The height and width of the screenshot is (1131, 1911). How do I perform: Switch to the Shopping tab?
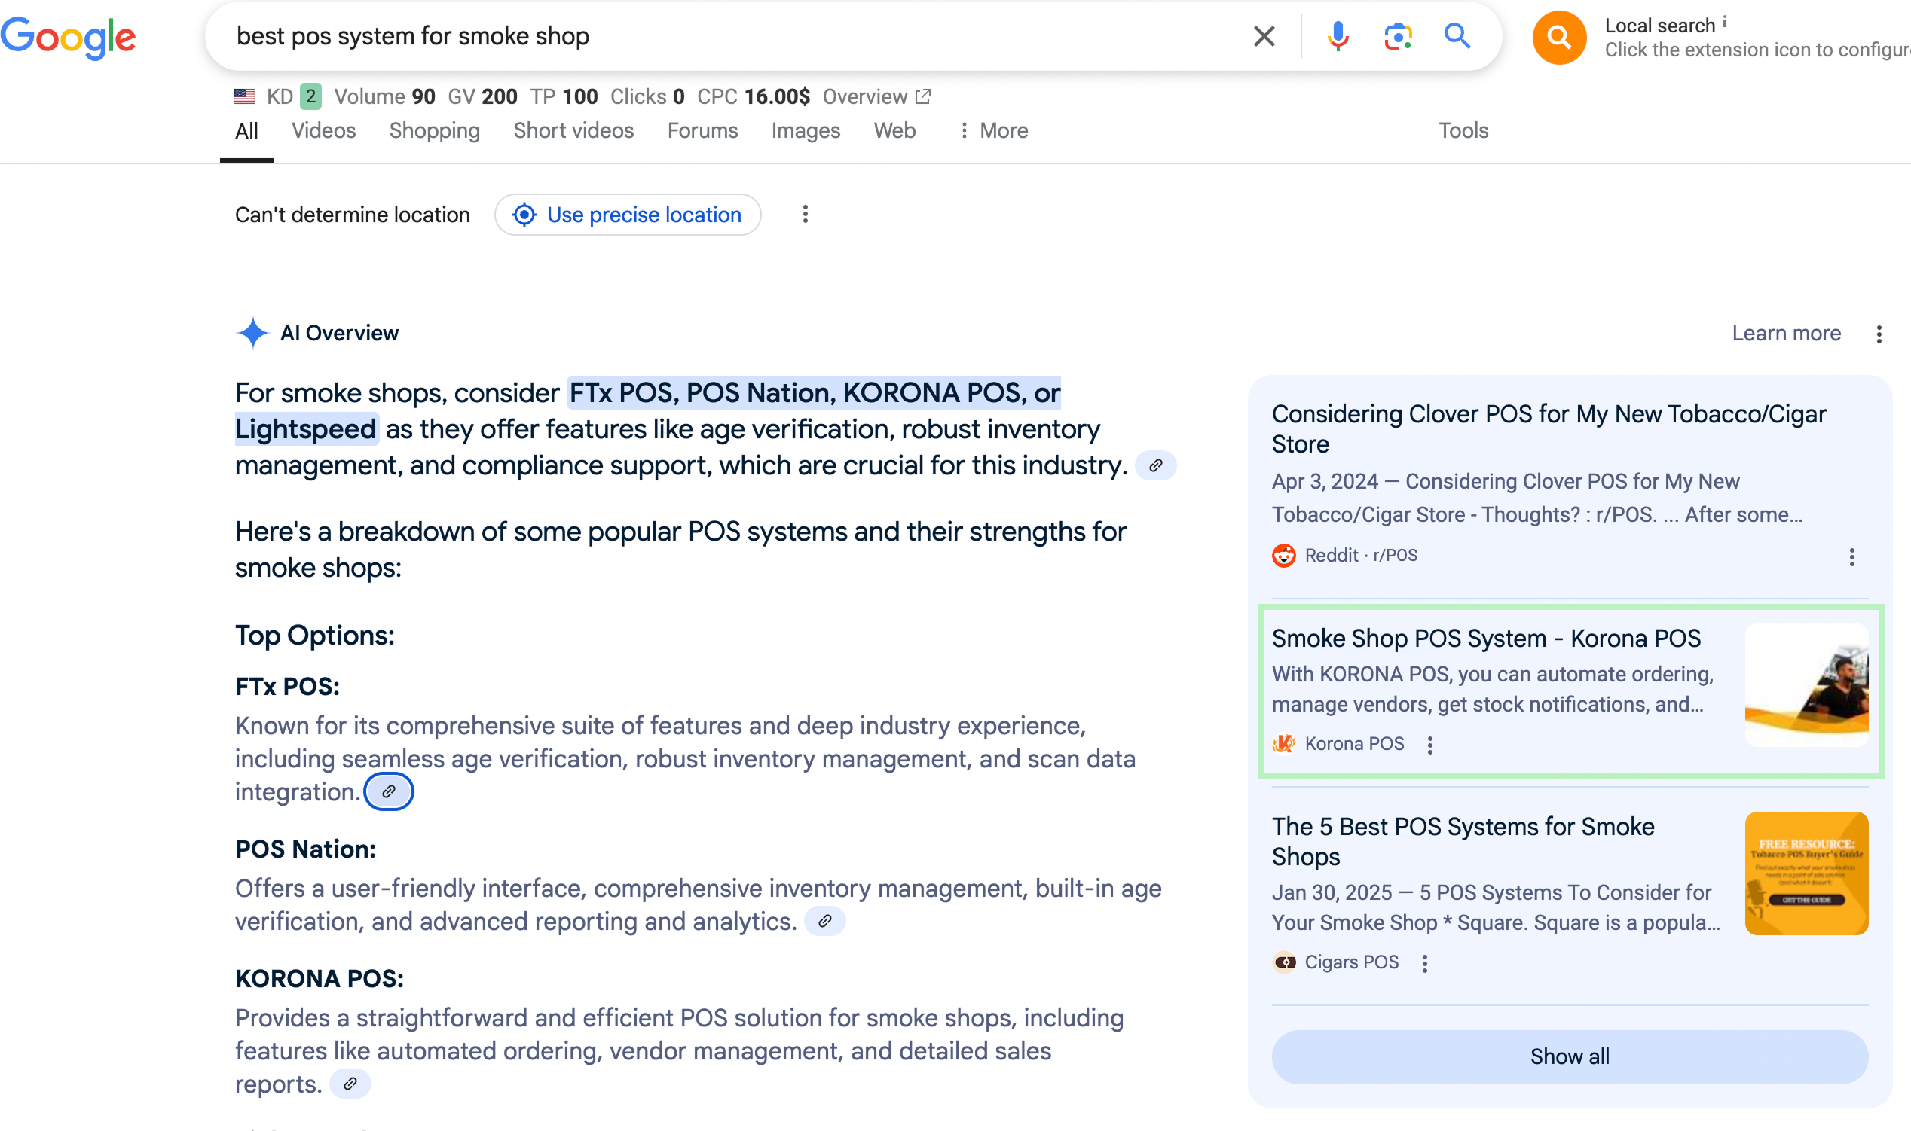[434, 130]
